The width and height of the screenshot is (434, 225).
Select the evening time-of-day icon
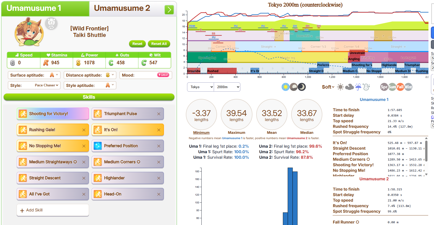coord(294,87)
